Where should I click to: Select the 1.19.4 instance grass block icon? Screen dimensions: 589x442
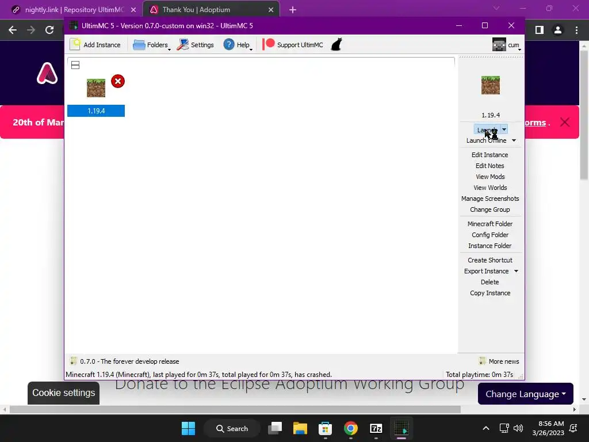coord(96,88)
